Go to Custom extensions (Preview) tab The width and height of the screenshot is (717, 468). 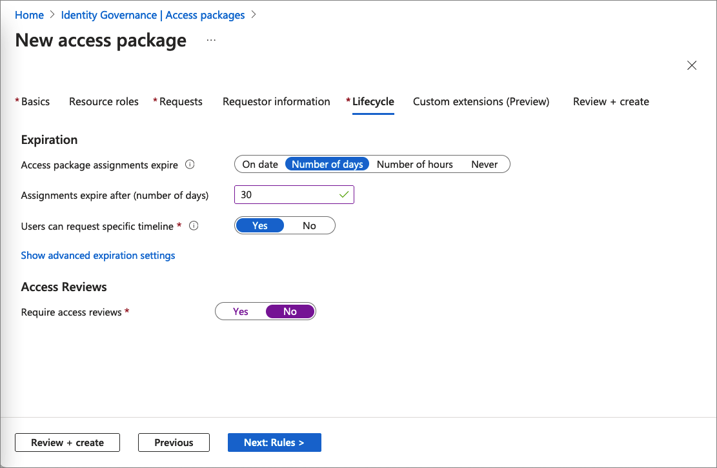(481, 101)
